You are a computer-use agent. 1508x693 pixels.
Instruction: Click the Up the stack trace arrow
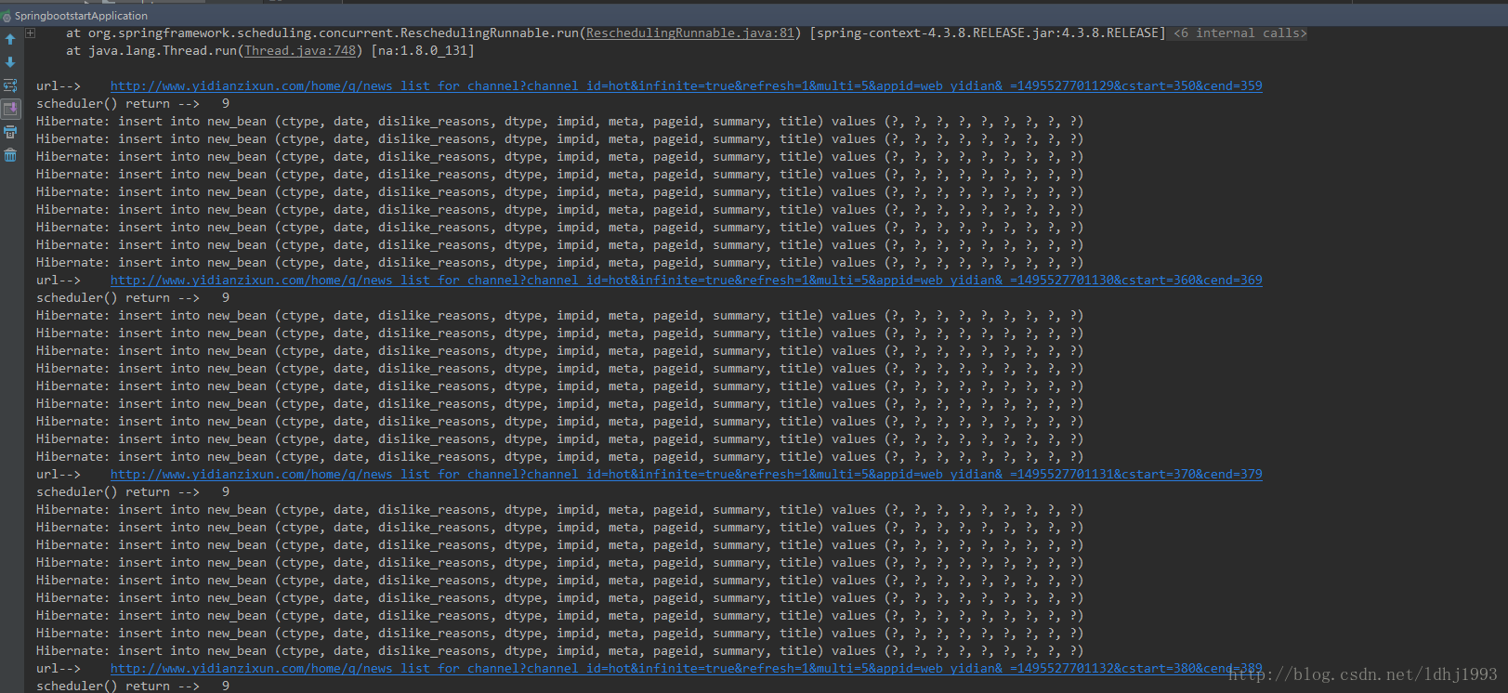click(10, 39)
